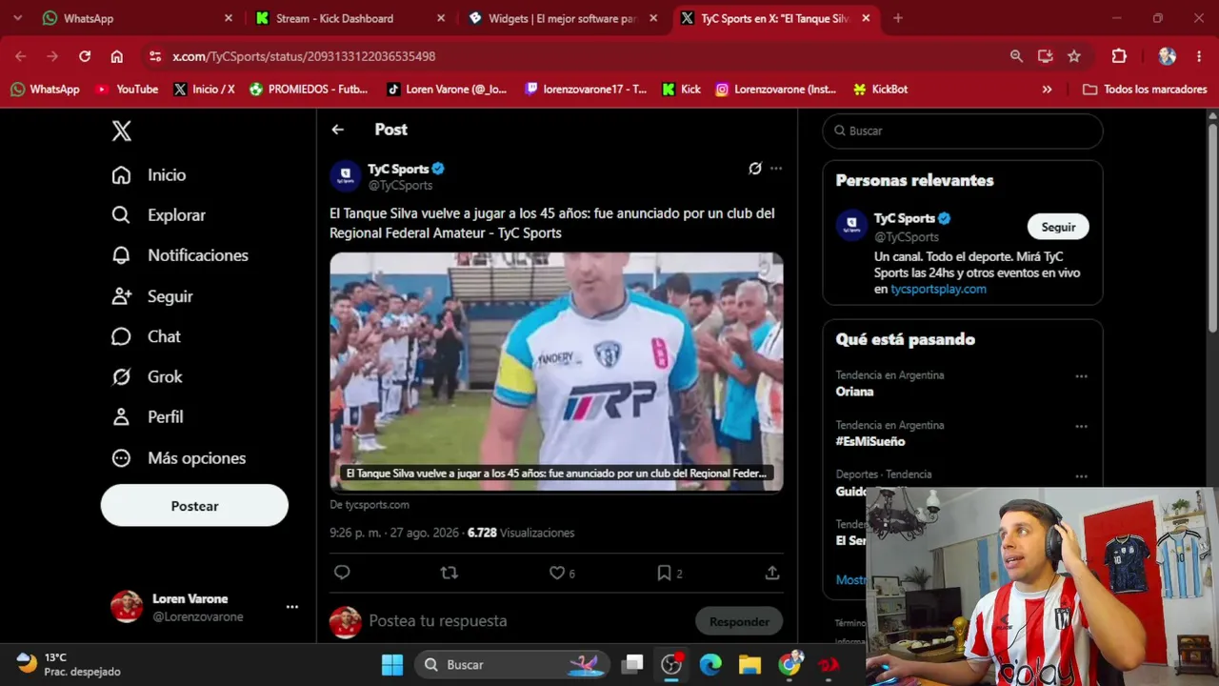
Task: Click the zoom magnifier in the address bar
Action: click(x=1016, y=56)
